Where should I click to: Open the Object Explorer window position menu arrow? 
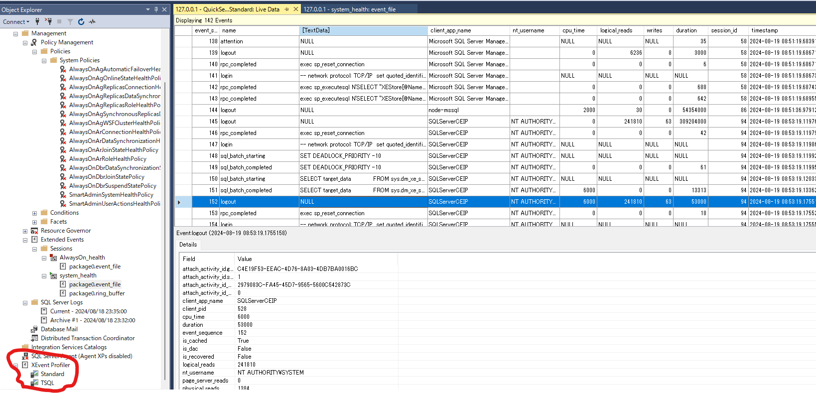tap(148, 9)
